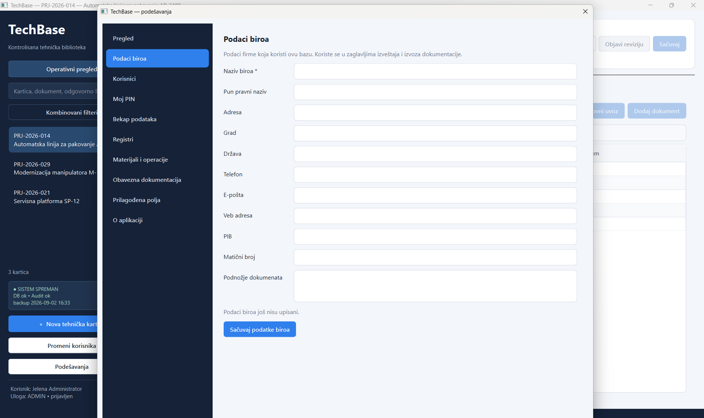The width and height of the screenshot is (704, 418).
Task: Select Podaci biroa in settings sidebar
Action: (x=157, y=58)
